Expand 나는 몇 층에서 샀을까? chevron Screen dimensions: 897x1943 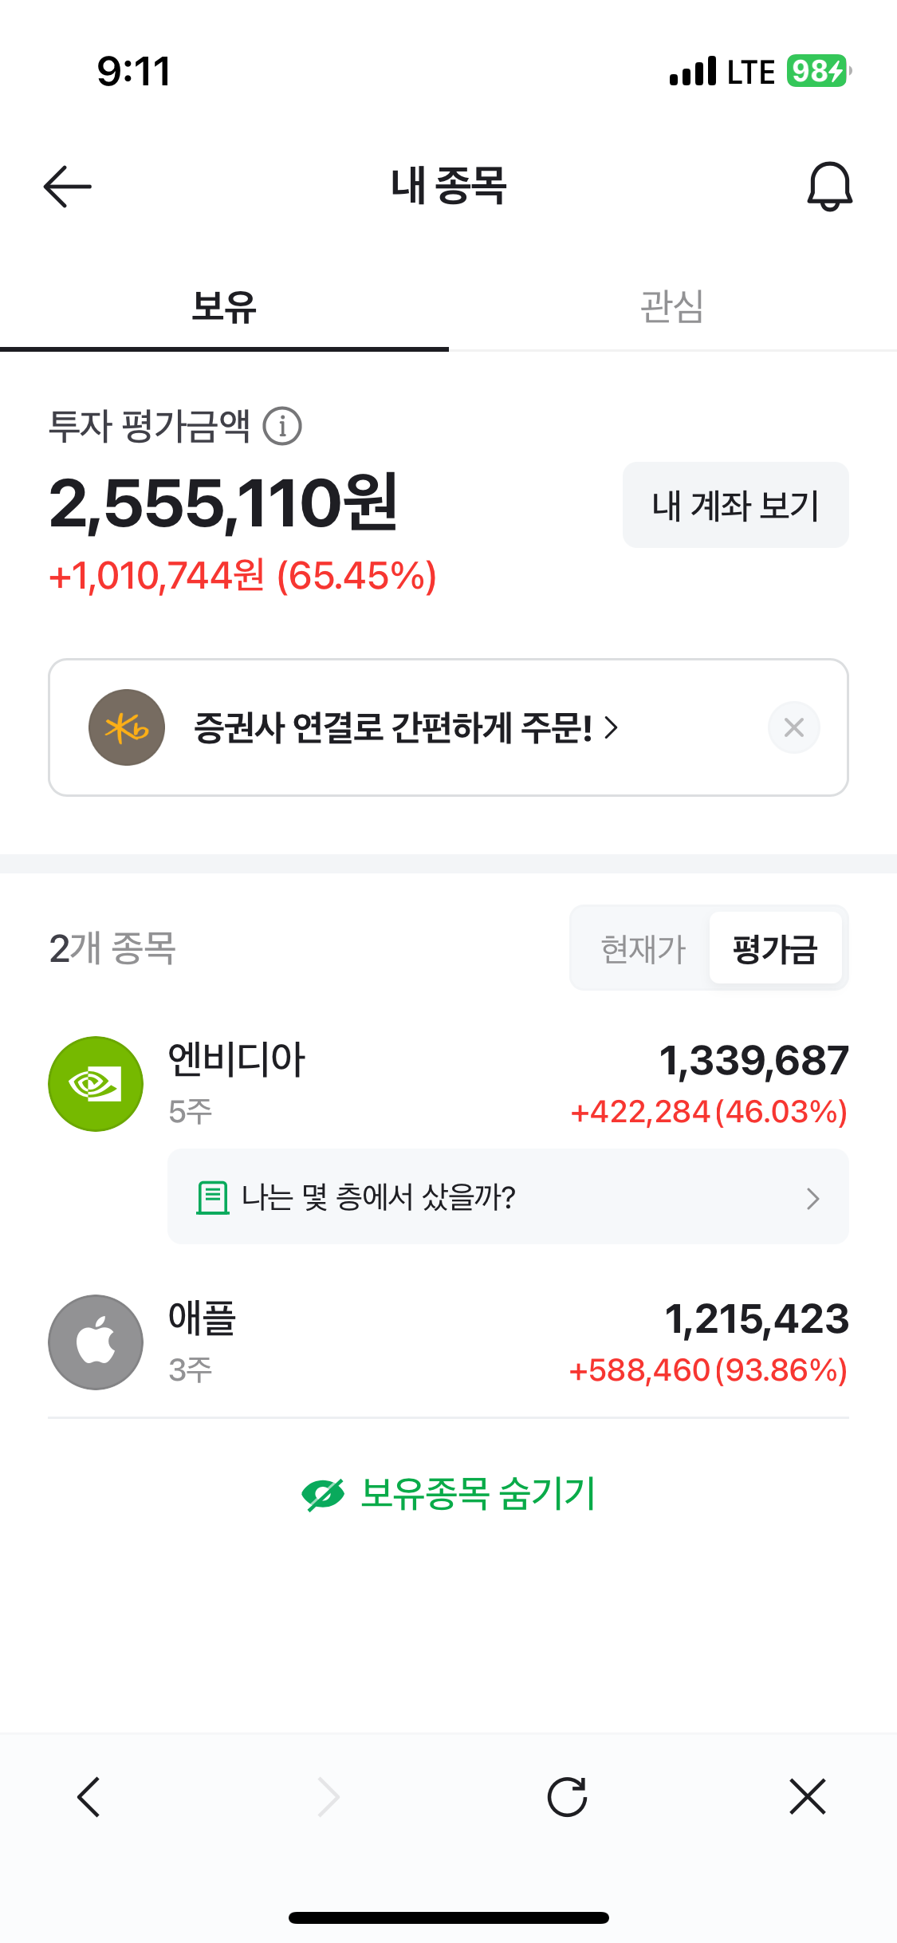tap(812, 1198)
